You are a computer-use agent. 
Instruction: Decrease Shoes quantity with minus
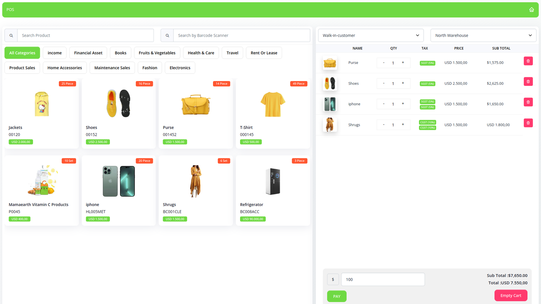point(383,83)
